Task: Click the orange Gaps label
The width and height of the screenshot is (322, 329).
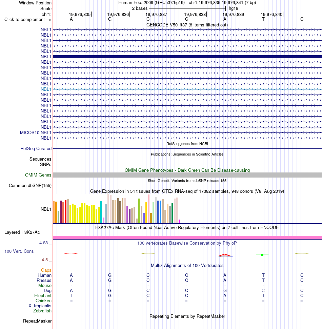Action: point(46,270)
